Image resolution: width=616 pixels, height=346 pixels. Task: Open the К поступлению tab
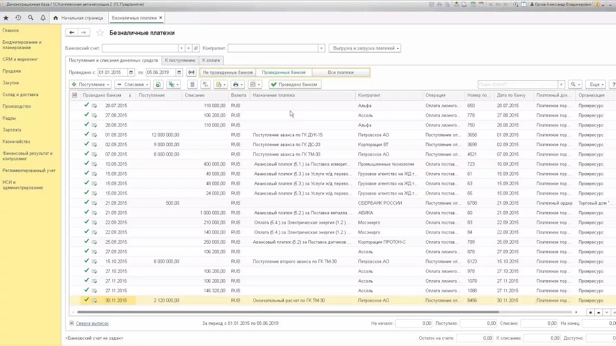coord(180,60)
